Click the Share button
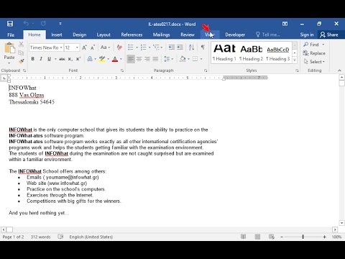Image resolution: width=345 pixels, height=259 pixels. (x=329, y=35)
